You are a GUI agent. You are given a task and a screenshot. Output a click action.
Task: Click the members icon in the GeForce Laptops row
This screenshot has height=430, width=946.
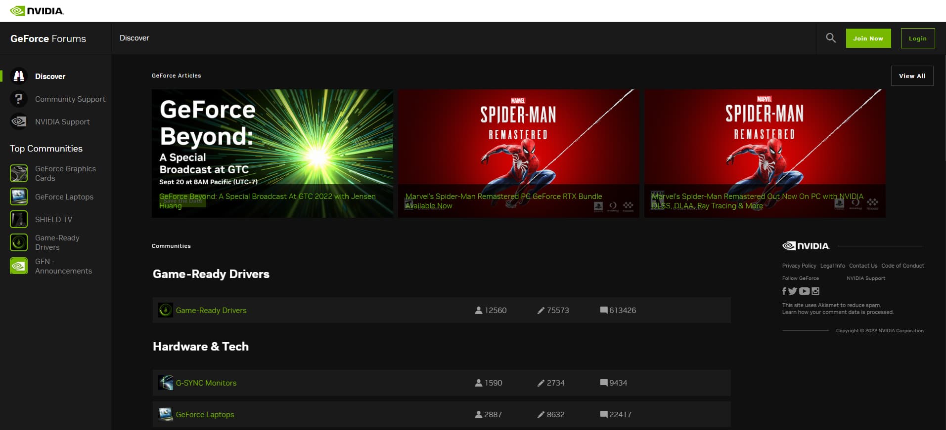click(479, 414)
